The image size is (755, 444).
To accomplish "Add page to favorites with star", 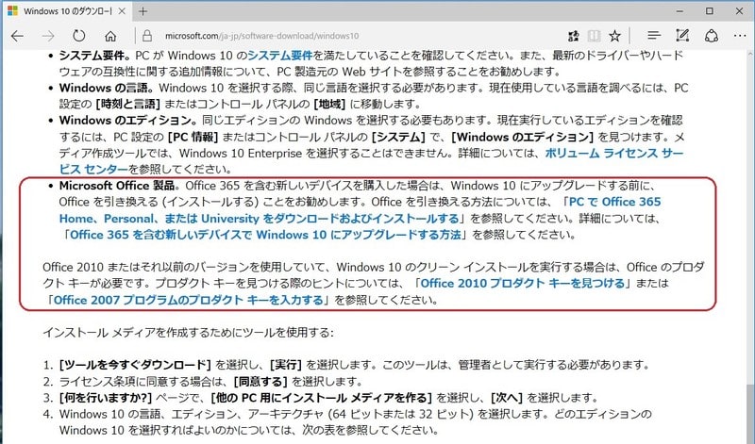I will pos(614,36).
